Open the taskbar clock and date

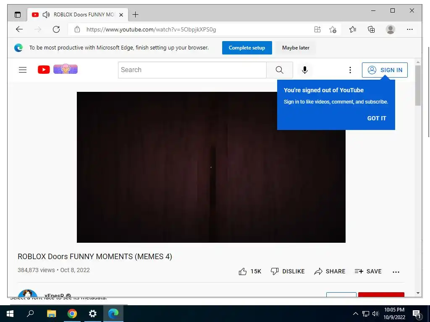[x=394, y=314]
